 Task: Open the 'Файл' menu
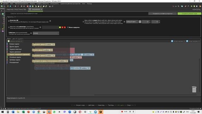point(12,4)
